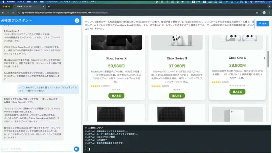Click the 'UI生成完了' log line
This screenshot has height=153, width=272.
click(x=96, y=140)
